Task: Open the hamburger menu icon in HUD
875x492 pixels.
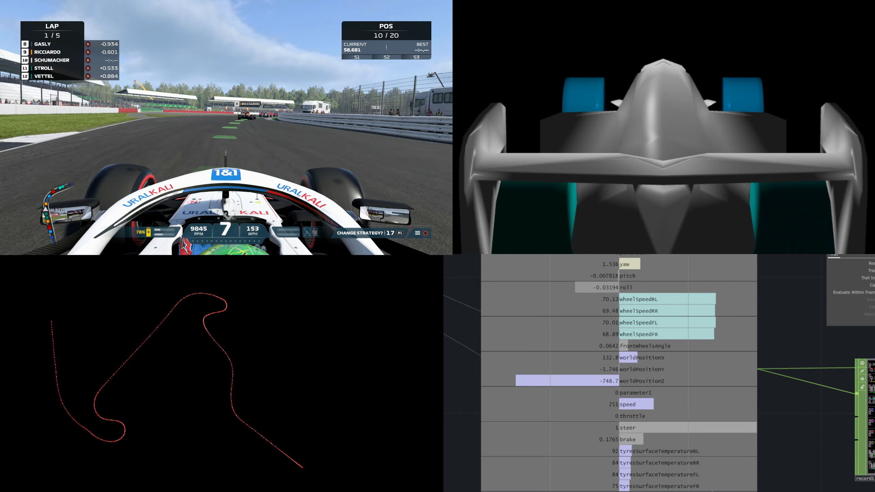Action: pyautogui.click(x=417, y=233)
